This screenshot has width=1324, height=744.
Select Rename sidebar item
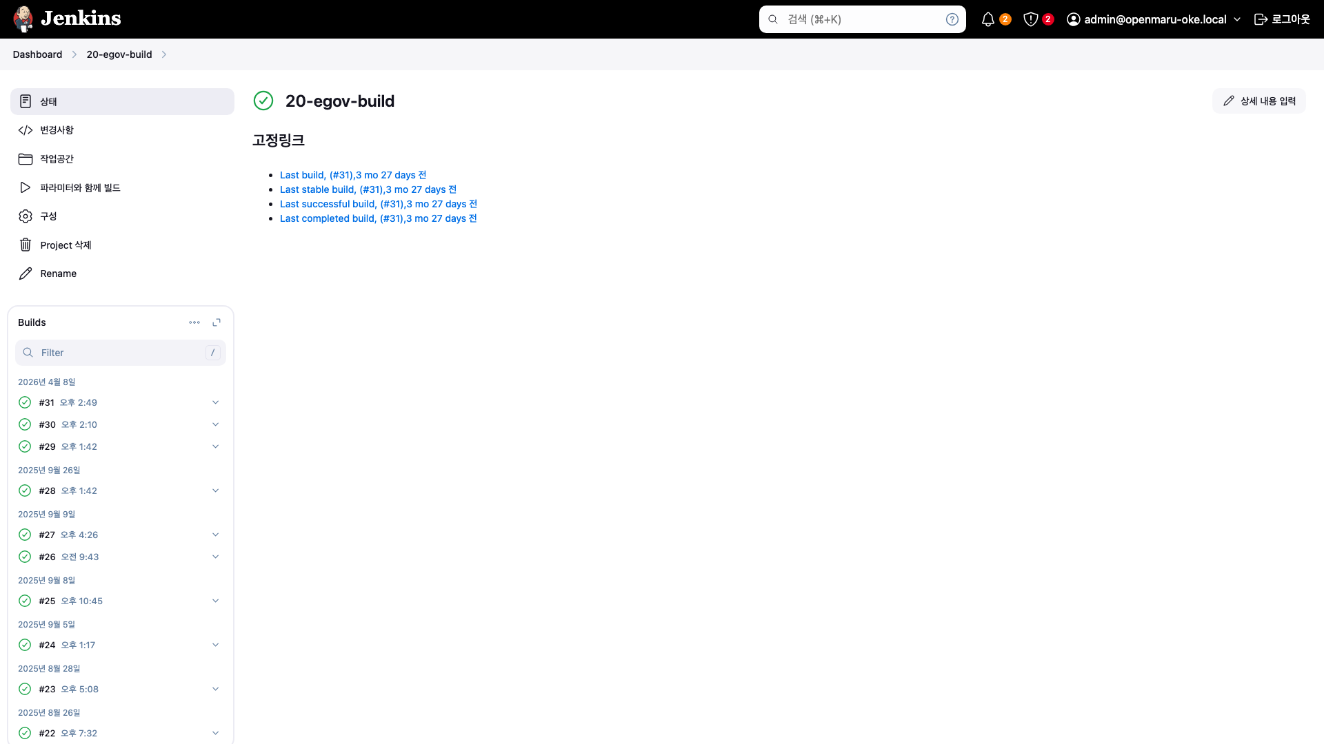pos(122,273)
